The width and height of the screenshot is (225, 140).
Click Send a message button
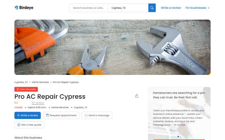(x=97, y=115)
